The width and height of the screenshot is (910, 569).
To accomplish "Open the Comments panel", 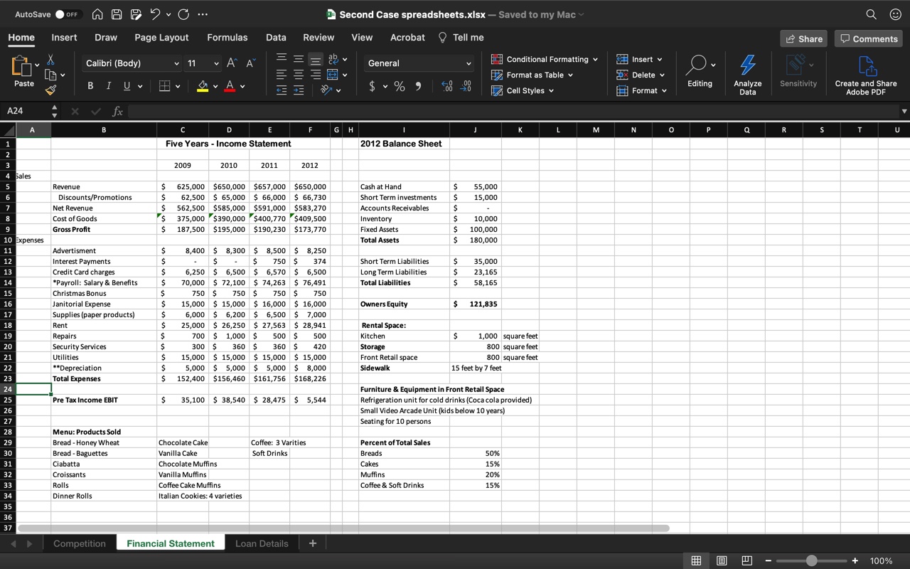I will 868,38.
